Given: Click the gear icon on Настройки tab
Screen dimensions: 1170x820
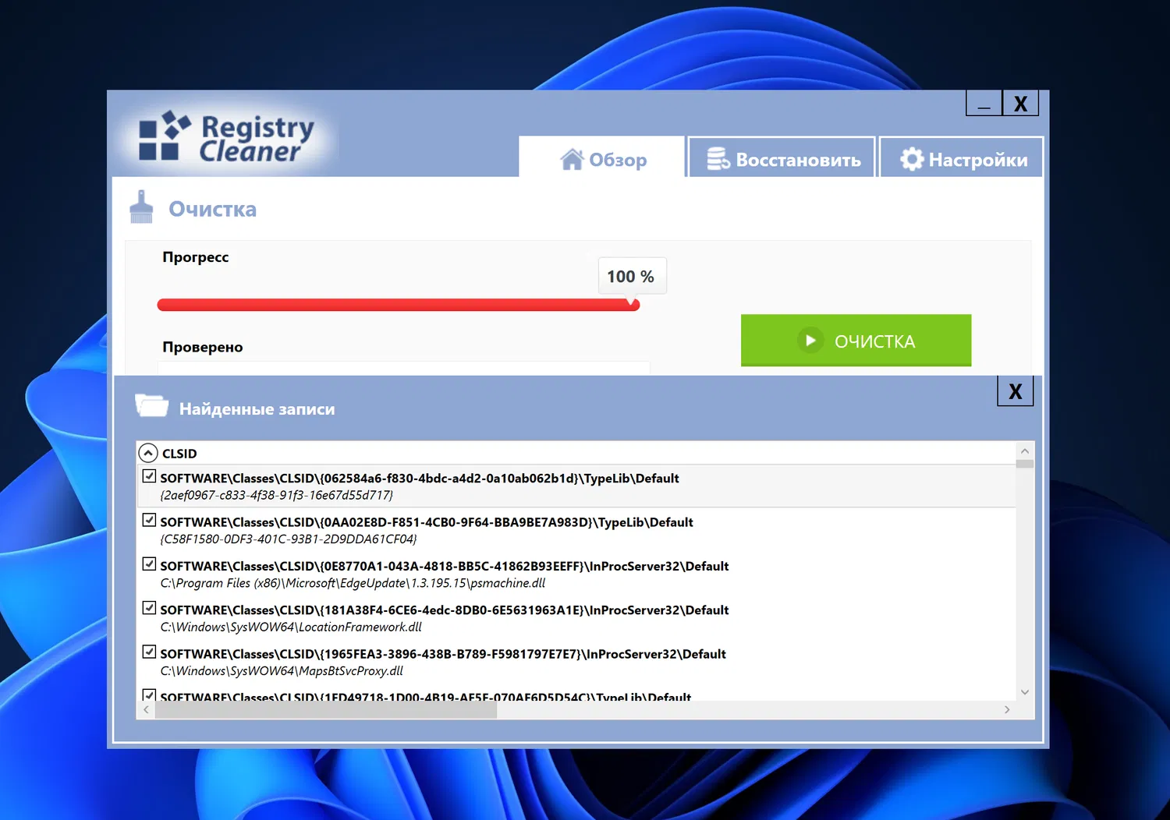Looking at the screenshot, I should point(911,159).
